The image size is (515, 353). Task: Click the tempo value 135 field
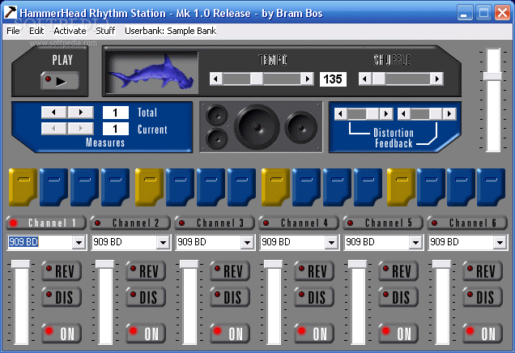(x=333, y=79)
